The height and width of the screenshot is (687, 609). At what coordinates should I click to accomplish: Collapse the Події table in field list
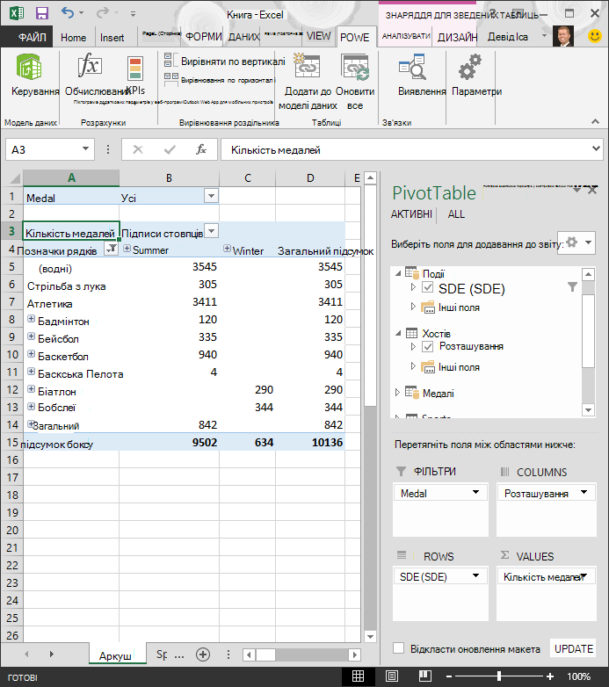pyautogui.click(x=398, y=273)
